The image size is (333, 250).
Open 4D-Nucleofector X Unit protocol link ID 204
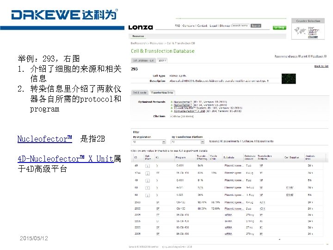pyautogui.click(x=190, y=111)
